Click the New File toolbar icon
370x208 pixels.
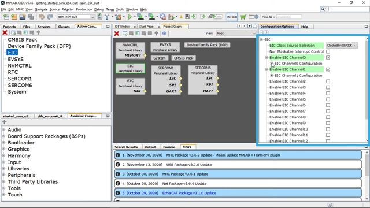click(6, 17)
